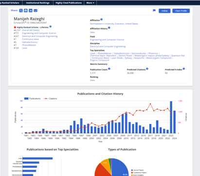Click the Laser bar in specialties chart
Screen dimensions: 200x176
pos(37,159)
